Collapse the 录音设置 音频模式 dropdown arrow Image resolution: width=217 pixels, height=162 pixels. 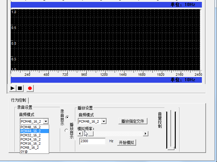[x=46, y=121]
